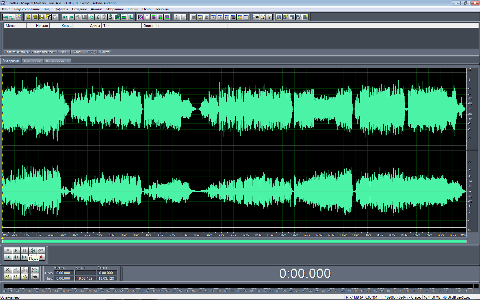Open the help question mark icon
The width and height of the screenshot is (480, 300).
[x=269, y=17]
